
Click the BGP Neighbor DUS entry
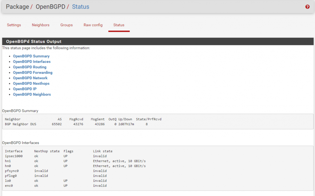tap(21, 124)
